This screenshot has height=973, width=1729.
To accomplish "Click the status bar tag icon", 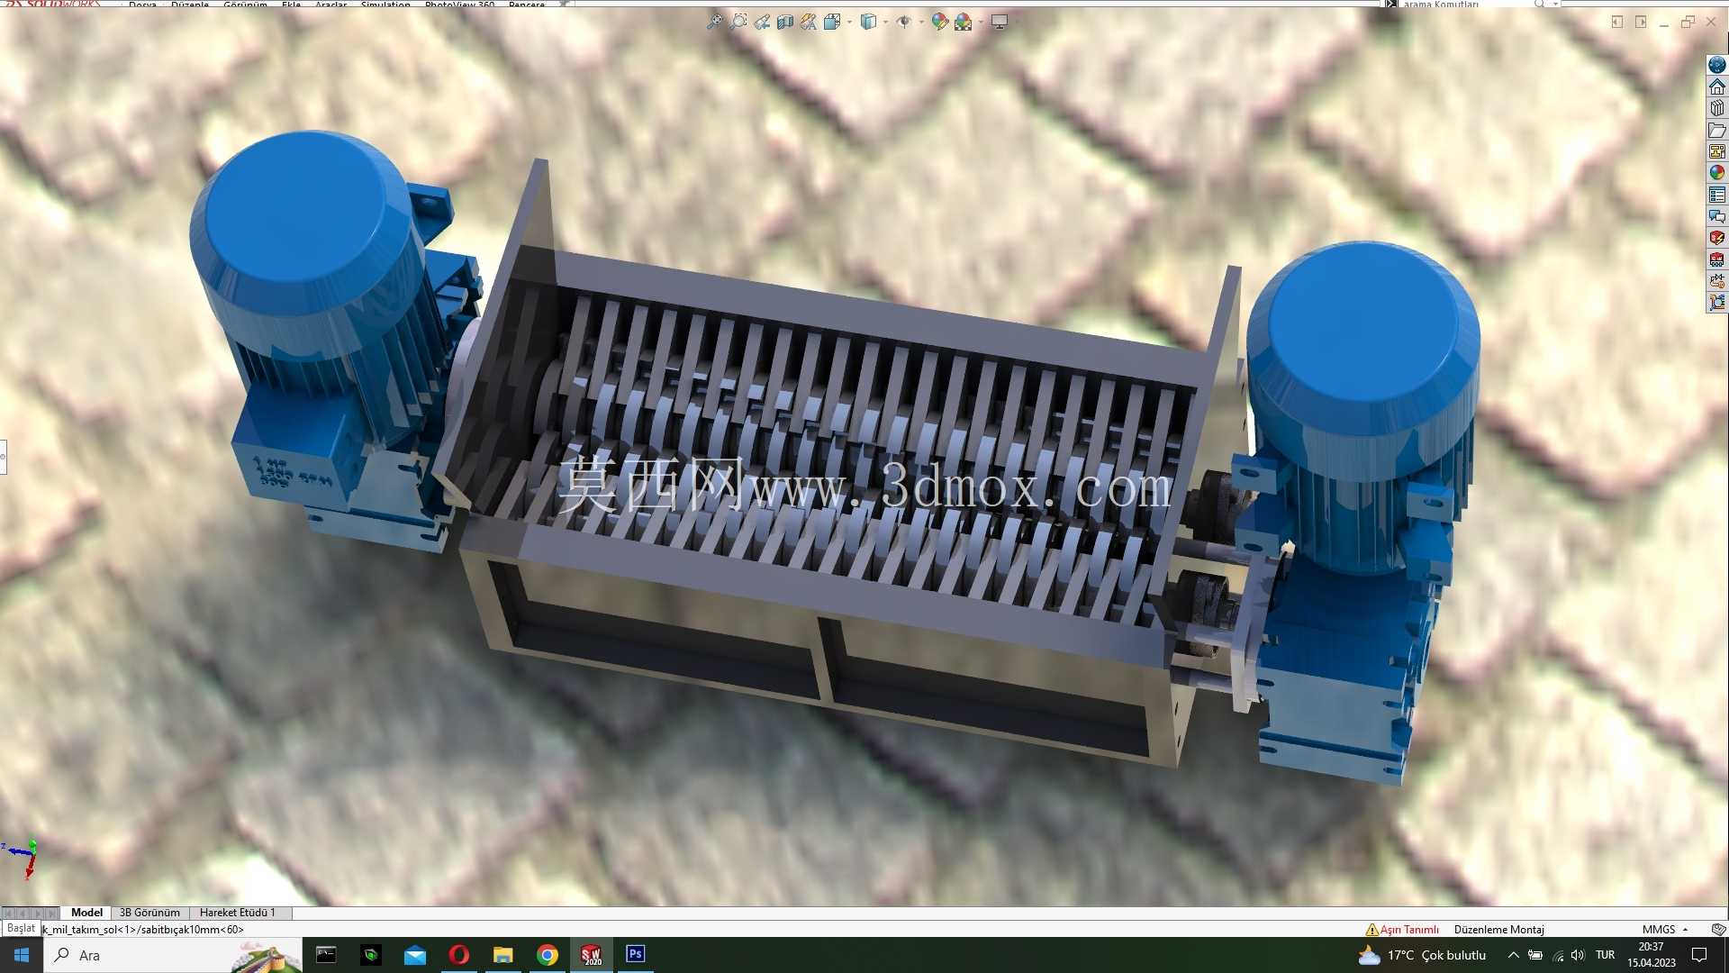I will [x=1718, y=930].
